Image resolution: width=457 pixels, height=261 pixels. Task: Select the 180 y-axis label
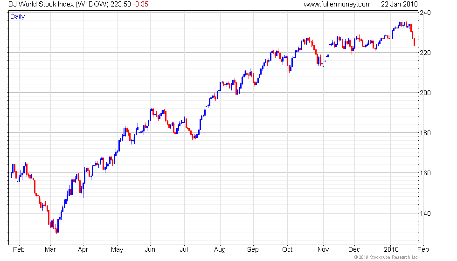click(425, 133)
